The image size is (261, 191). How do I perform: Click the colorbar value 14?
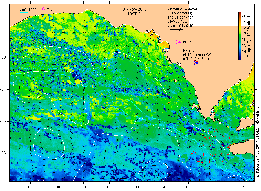(244, 51)
